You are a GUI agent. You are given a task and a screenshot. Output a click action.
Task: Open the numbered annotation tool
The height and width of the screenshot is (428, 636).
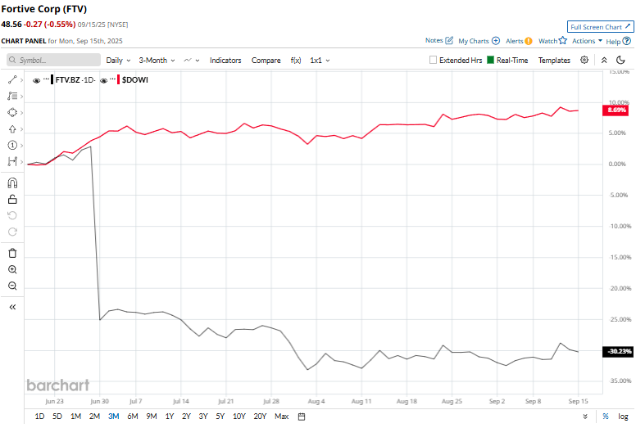click(12, 146)
